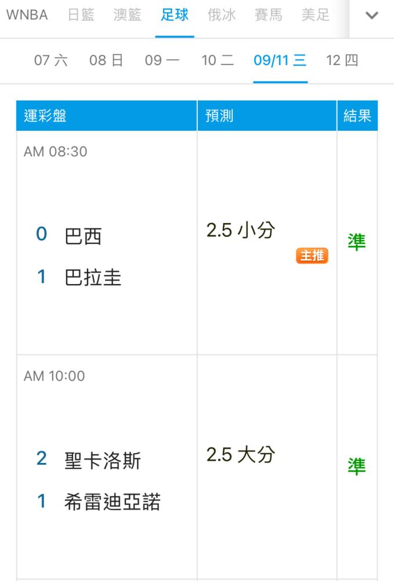Expand the sports category chevron dropdown
This screenshot has height=581, width=394.
click(371, 16)
